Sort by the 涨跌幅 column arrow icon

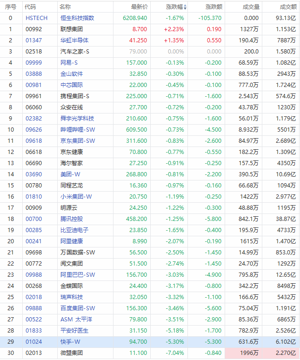[x=185, y=7]
